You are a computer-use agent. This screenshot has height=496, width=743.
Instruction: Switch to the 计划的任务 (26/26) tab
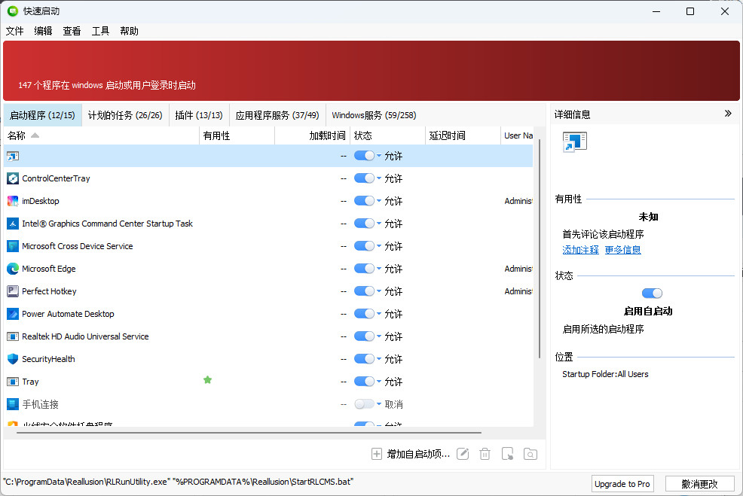click(125, 115)
